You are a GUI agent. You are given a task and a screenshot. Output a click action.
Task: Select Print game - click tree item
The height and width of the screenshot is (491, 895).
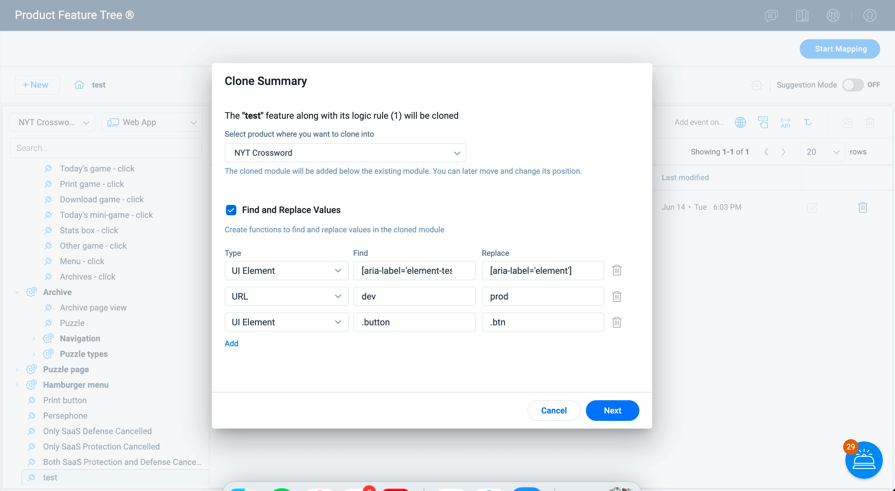(x=92, y=184)
